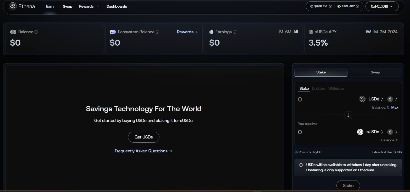The width and height of the screenshot is (410, 192).
Task: Expand the wallet address 0xFC...1618 menu
Action: [x=382, y=6]
